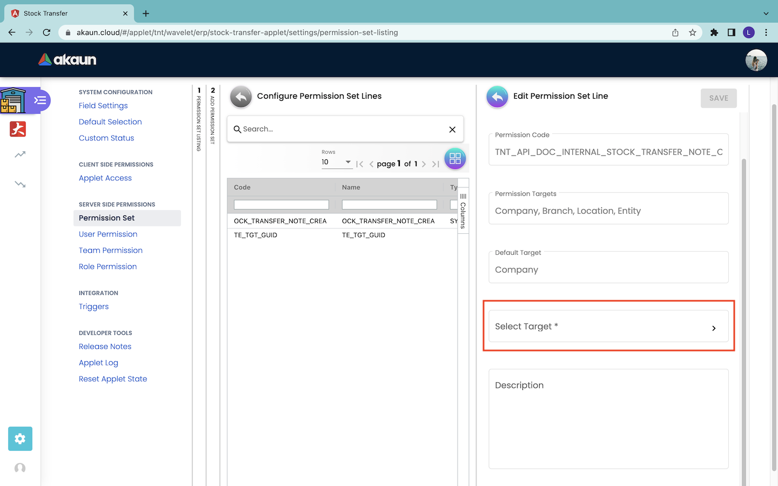Click the grey back arrow beside Configure Permission Set Lines
Viewport: 778px width, 486px height.
coord(241,97)
